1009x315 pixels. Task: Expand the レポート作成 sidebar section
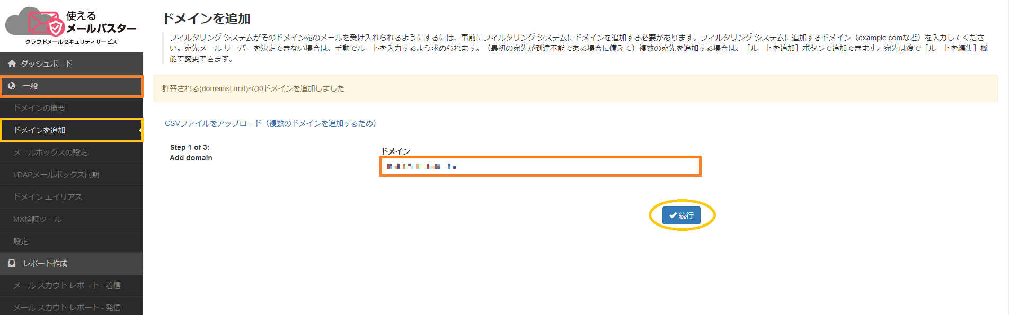coord(72,263)
